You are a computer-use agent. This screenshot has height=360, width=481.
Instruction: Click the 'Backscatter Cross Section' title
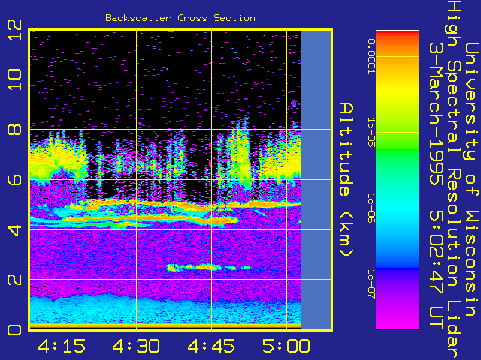[180, 18]
